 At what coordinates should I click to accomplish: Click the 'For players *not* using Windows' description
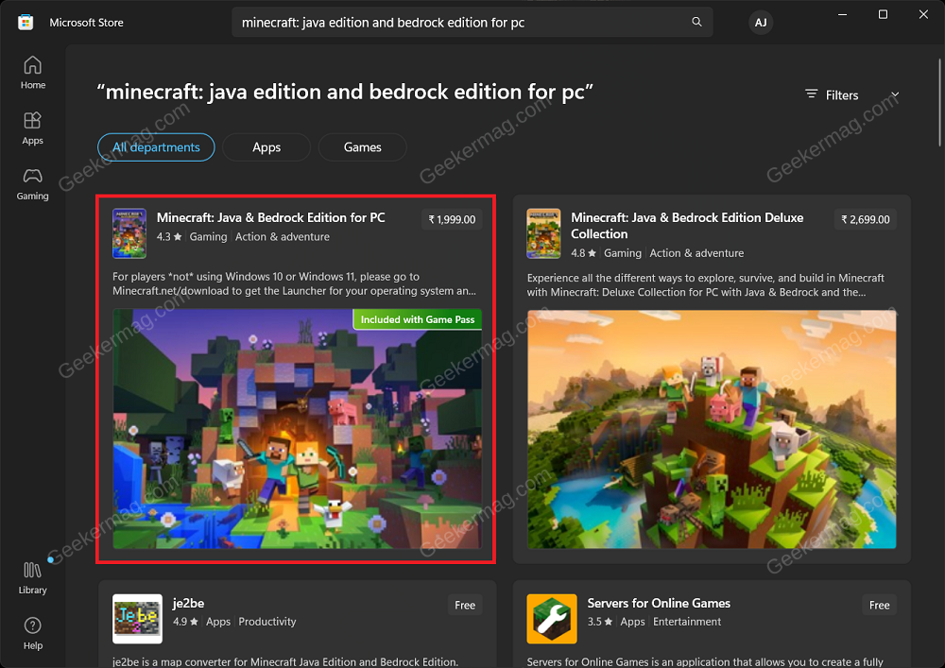[294, 283]
